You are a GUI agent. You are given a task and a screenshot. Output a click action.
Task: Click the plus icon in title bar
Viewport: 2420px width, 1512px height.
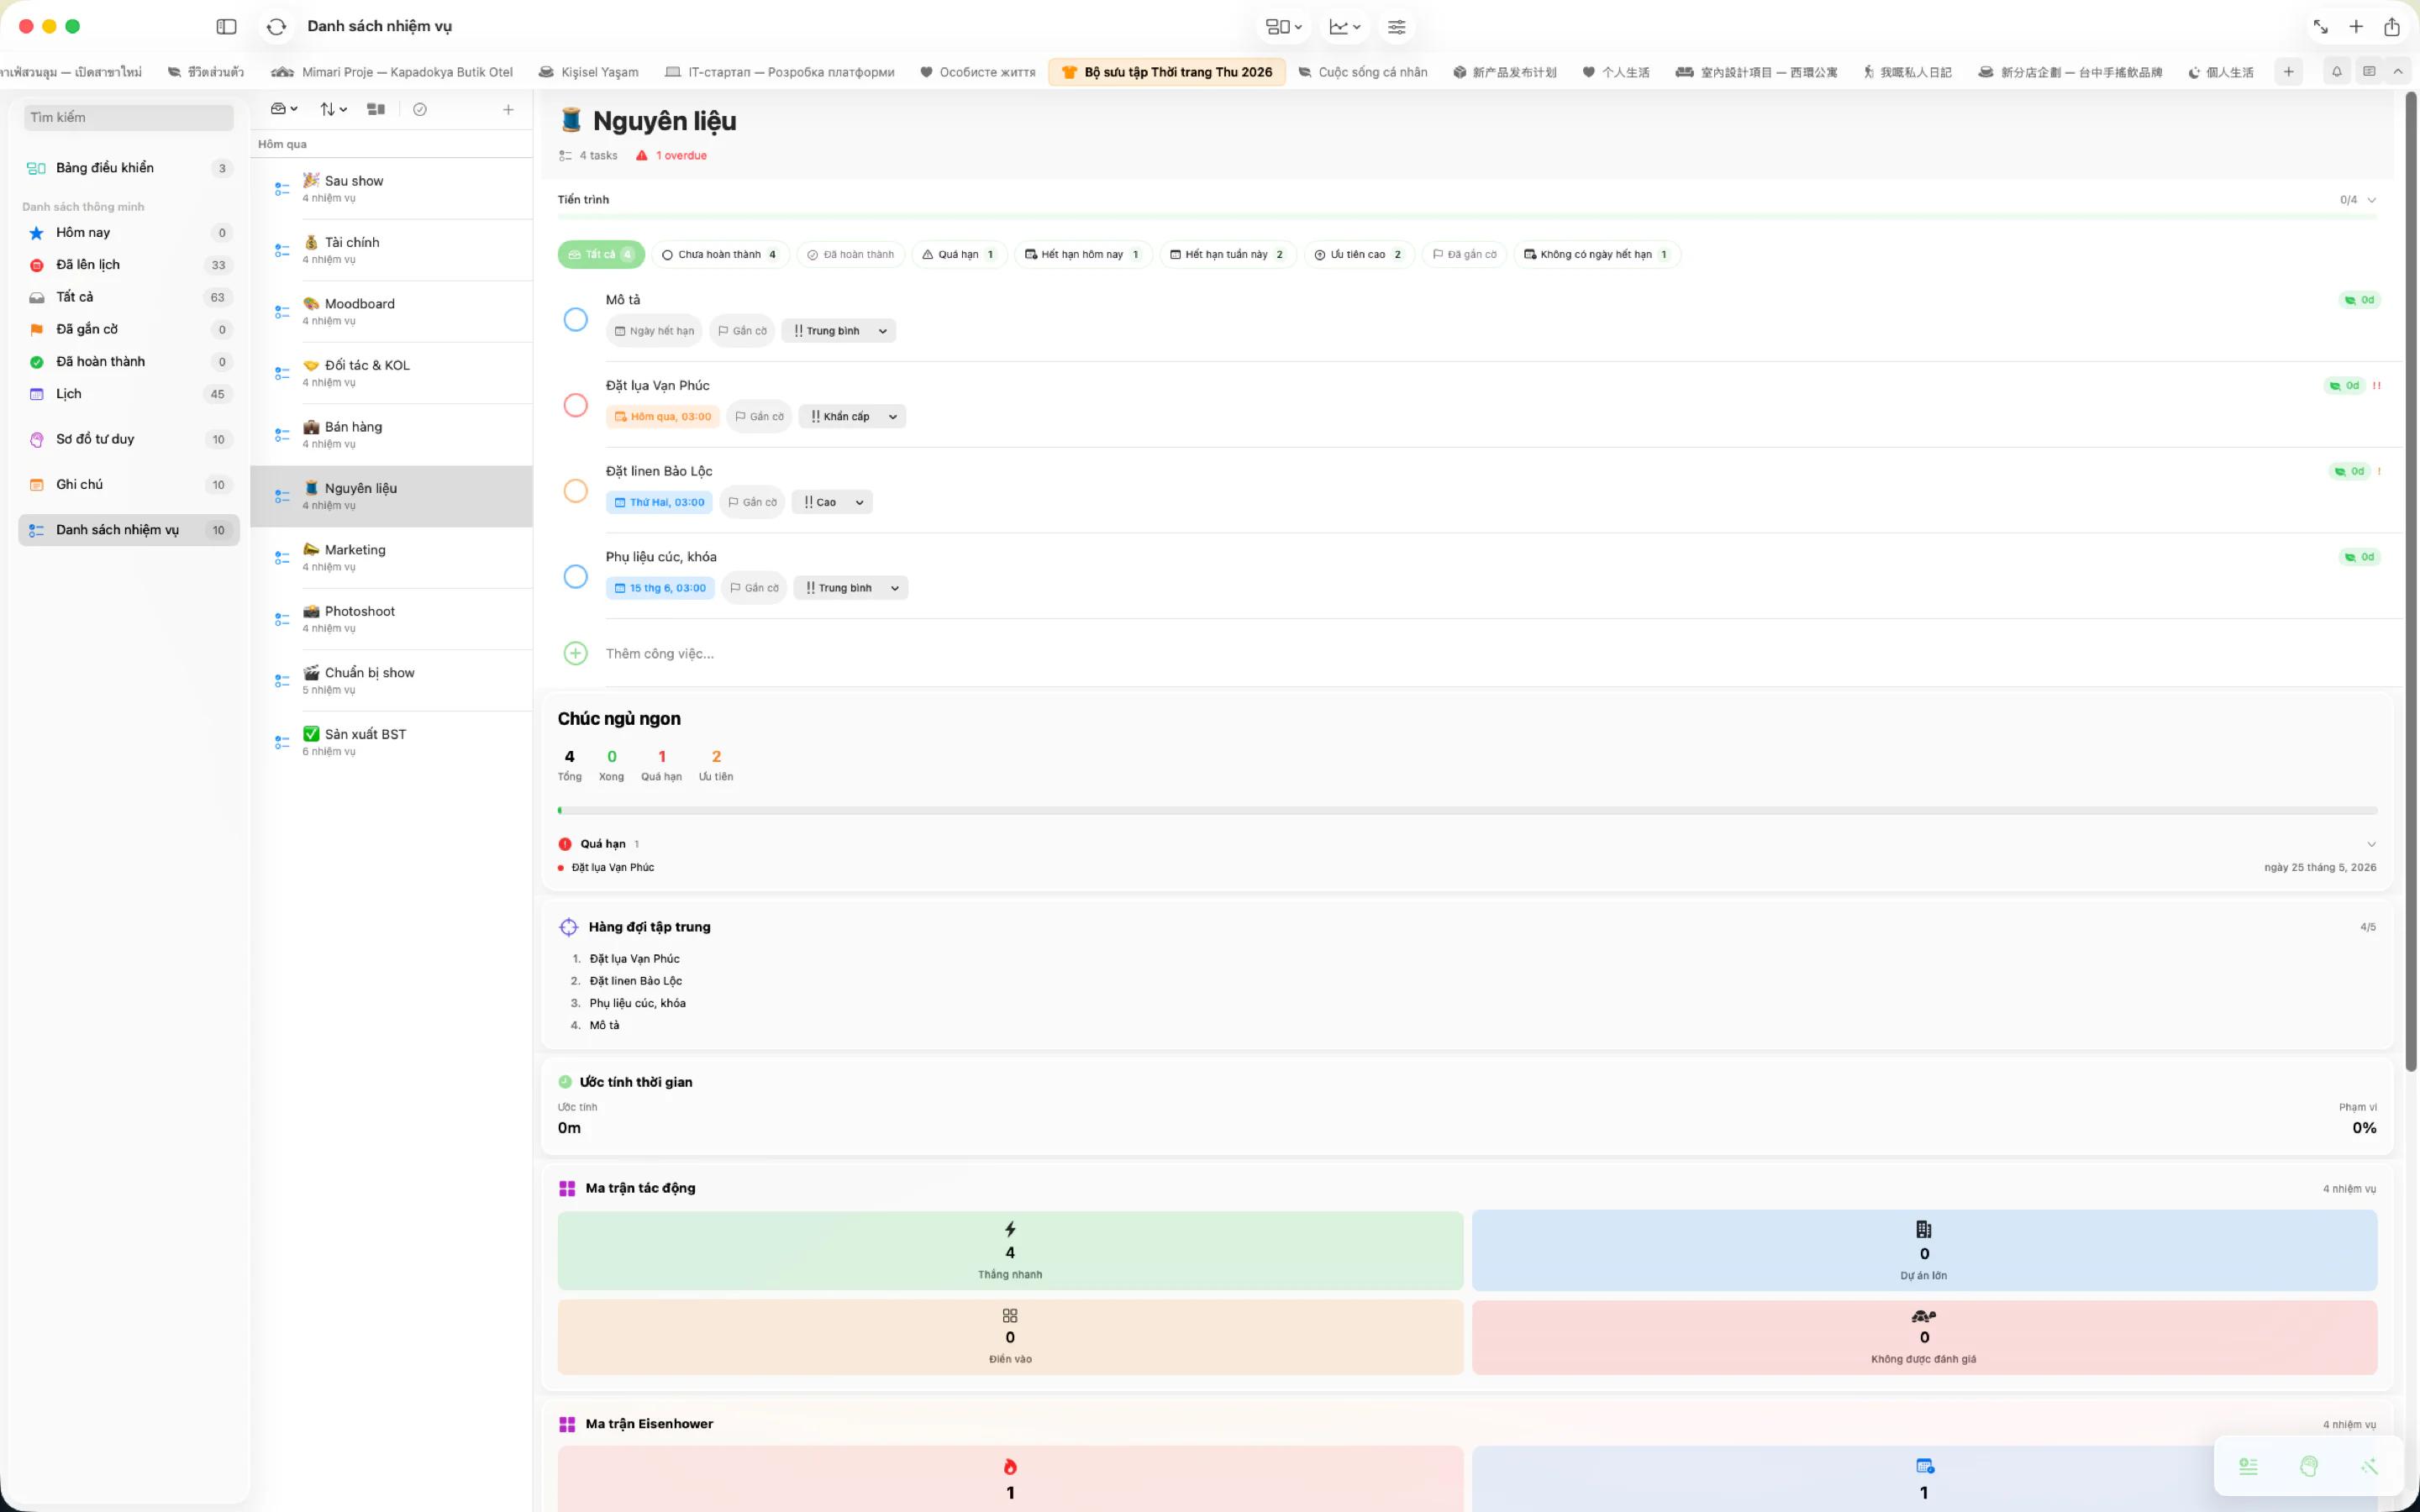[x=2356, y=27]
